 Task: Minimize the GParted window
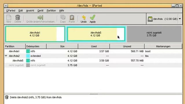(173, 6)
